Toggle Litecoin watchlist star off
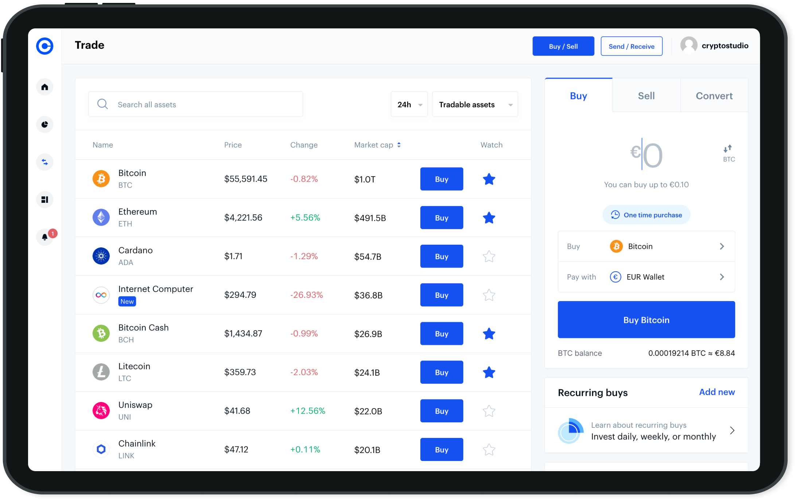The image size is (796, 501). coord(489,372)
